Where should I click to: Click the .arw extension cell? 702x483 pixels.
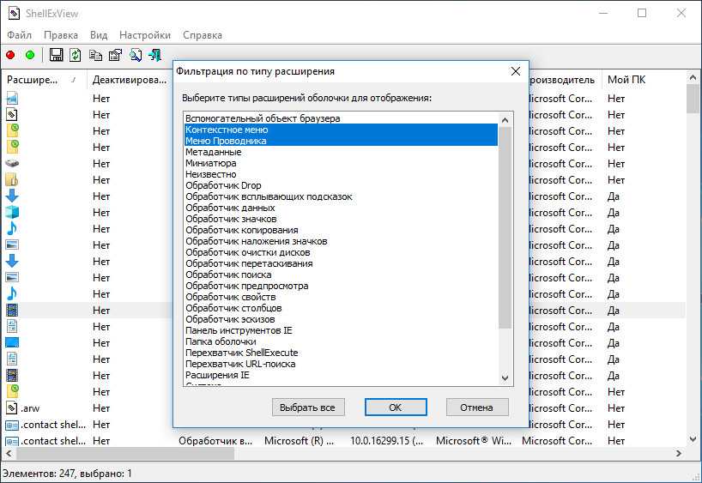point(30,408)
